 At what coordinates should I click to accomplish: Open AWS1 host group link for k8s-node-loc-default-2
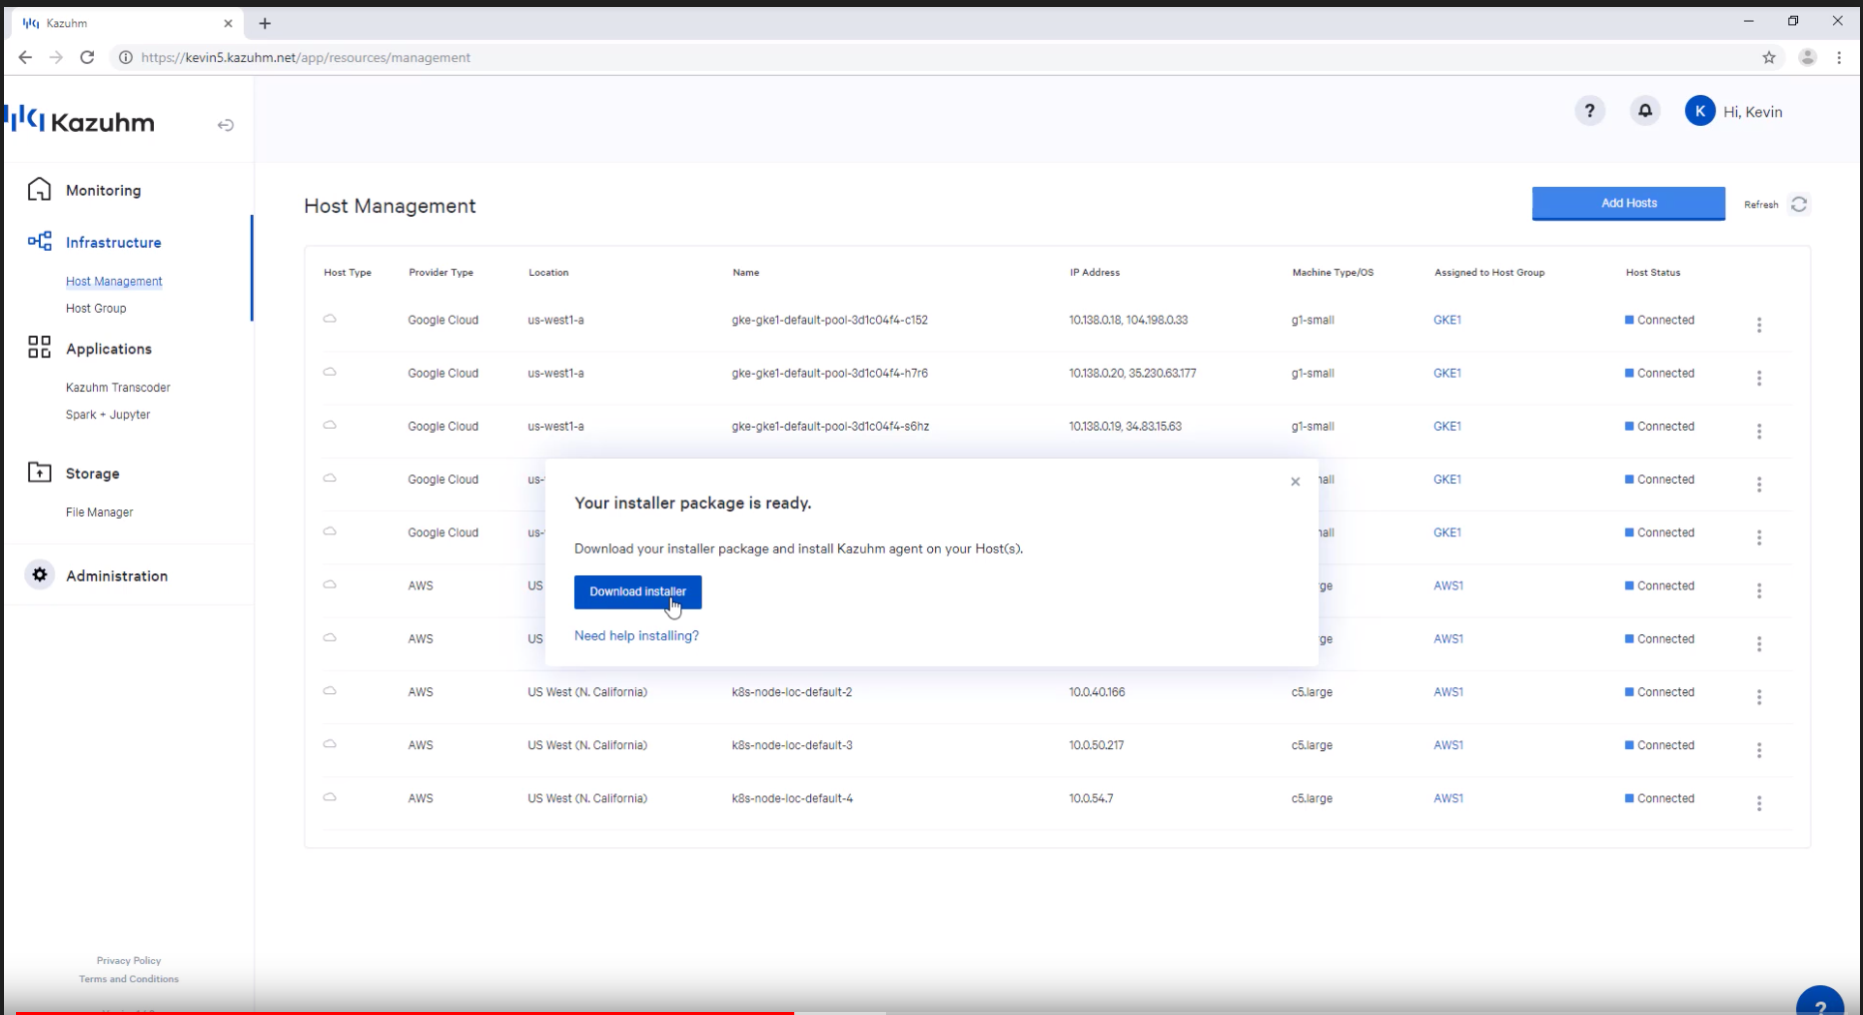[1447, 691]
